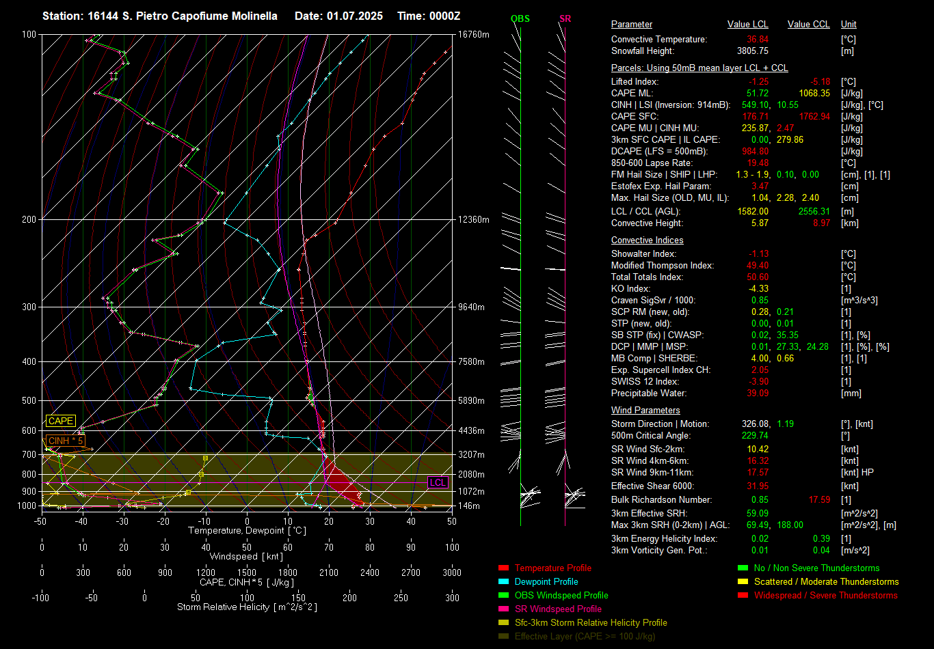Click the CAPE SFC value 1762.94
This screenshot has width=934, height=649.
[814, 116]
